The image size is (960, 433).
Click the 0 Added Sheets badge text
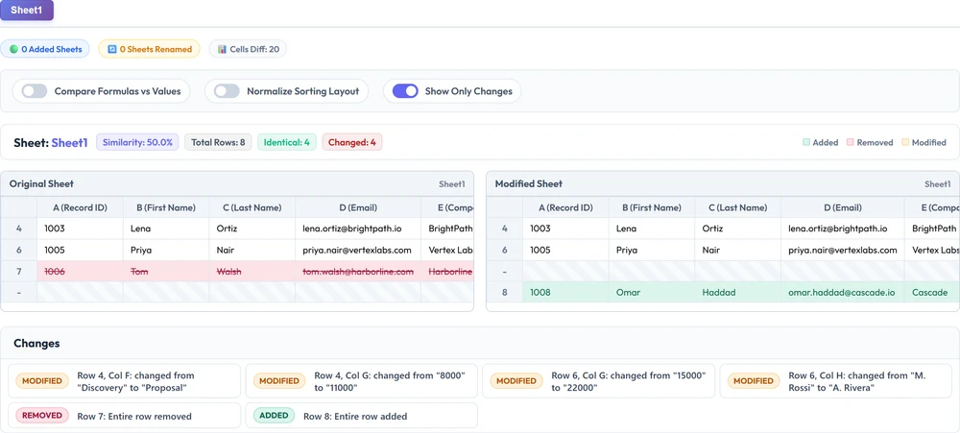52,49
